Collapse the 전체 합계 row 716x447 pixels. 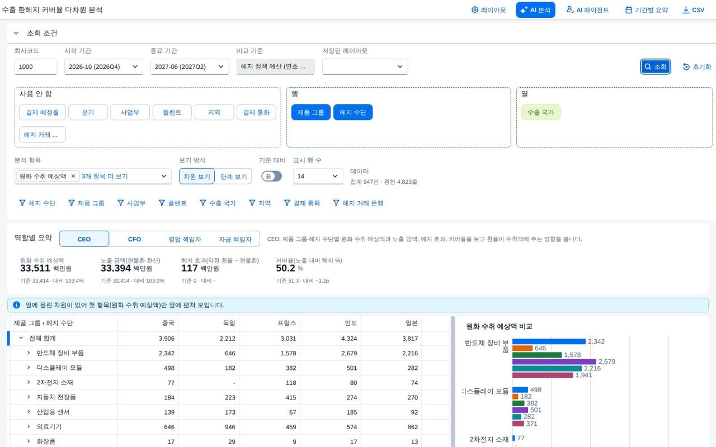coord(21,338)
